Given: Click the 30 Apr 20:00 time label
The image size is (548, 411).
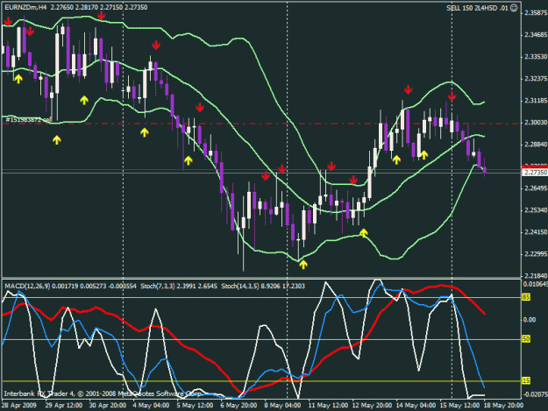Looking at the screenshot, I should click(107, 405).
